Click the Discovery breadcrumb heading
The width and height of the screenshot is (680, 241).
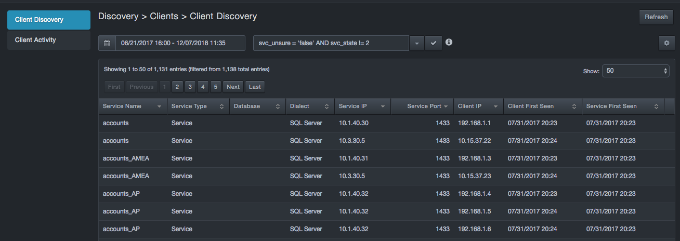pos(118,17)
